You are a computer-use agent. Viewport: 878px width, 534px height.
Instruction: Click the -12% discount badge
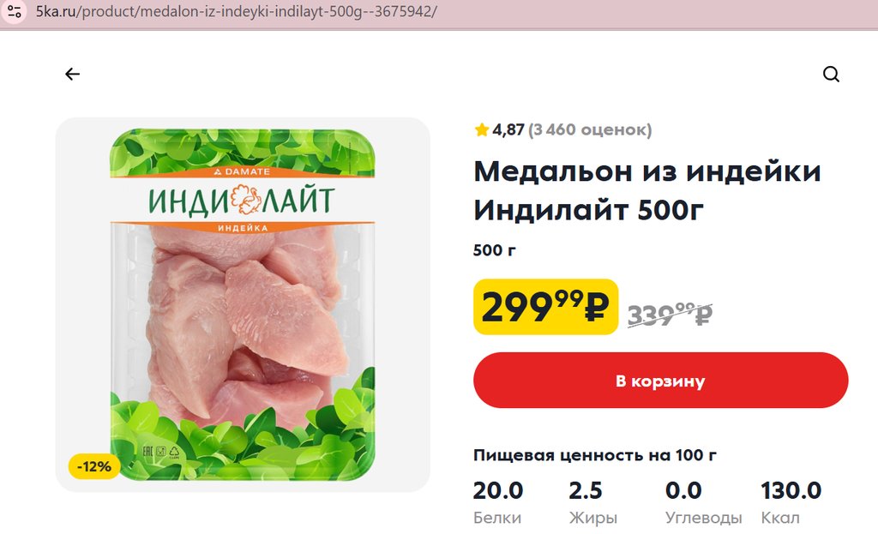[94, 467]
